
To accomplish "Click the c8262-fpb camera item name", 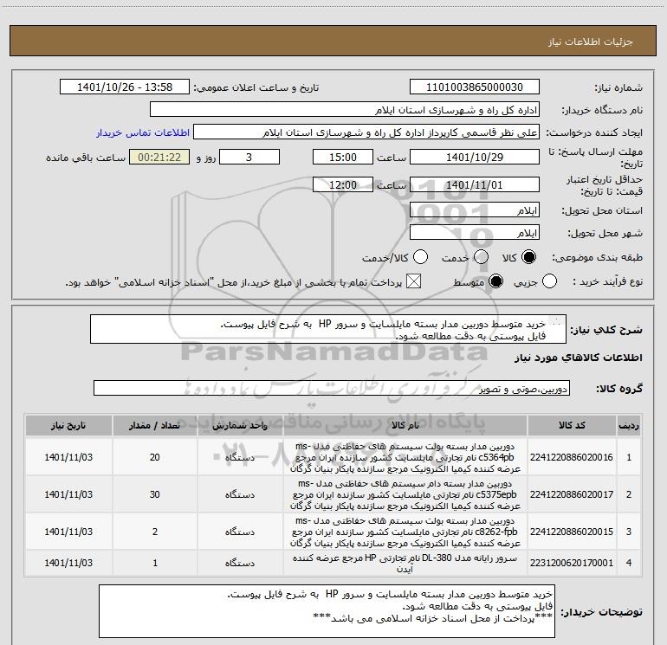I will 405,532.
